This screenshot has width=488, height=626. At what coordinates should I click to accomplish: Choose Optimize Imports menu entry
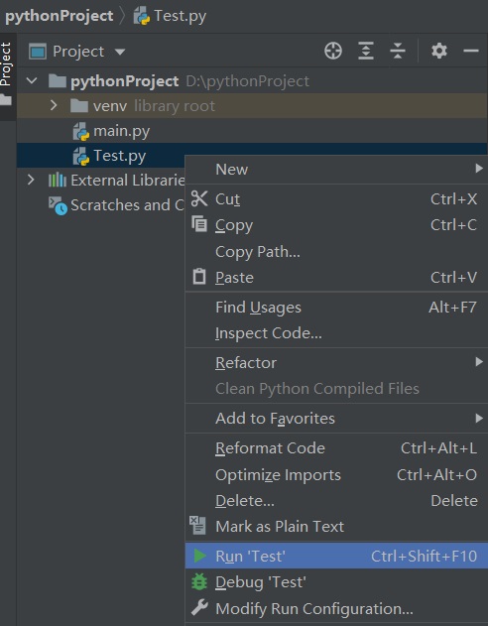336,474
